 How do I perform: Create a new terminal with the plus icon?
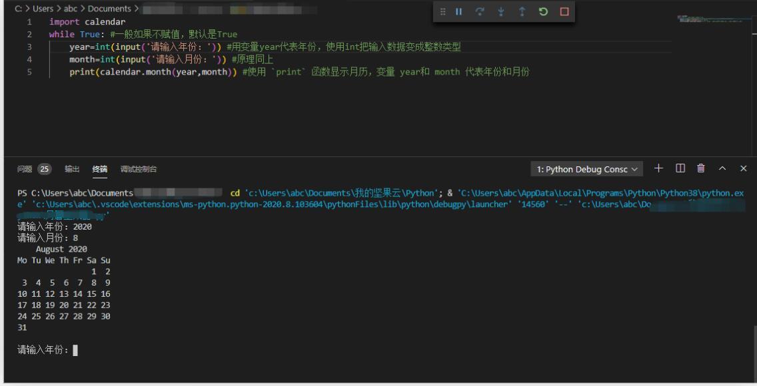[658, 168]
